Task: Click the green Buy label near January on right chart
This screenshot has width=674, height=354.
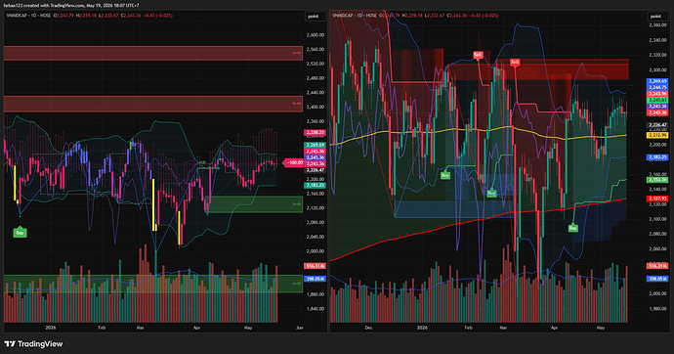Action: tap(445, 175)
